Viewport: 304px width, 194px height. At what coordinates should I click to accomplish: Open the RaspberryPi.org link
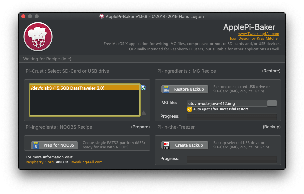40,162
